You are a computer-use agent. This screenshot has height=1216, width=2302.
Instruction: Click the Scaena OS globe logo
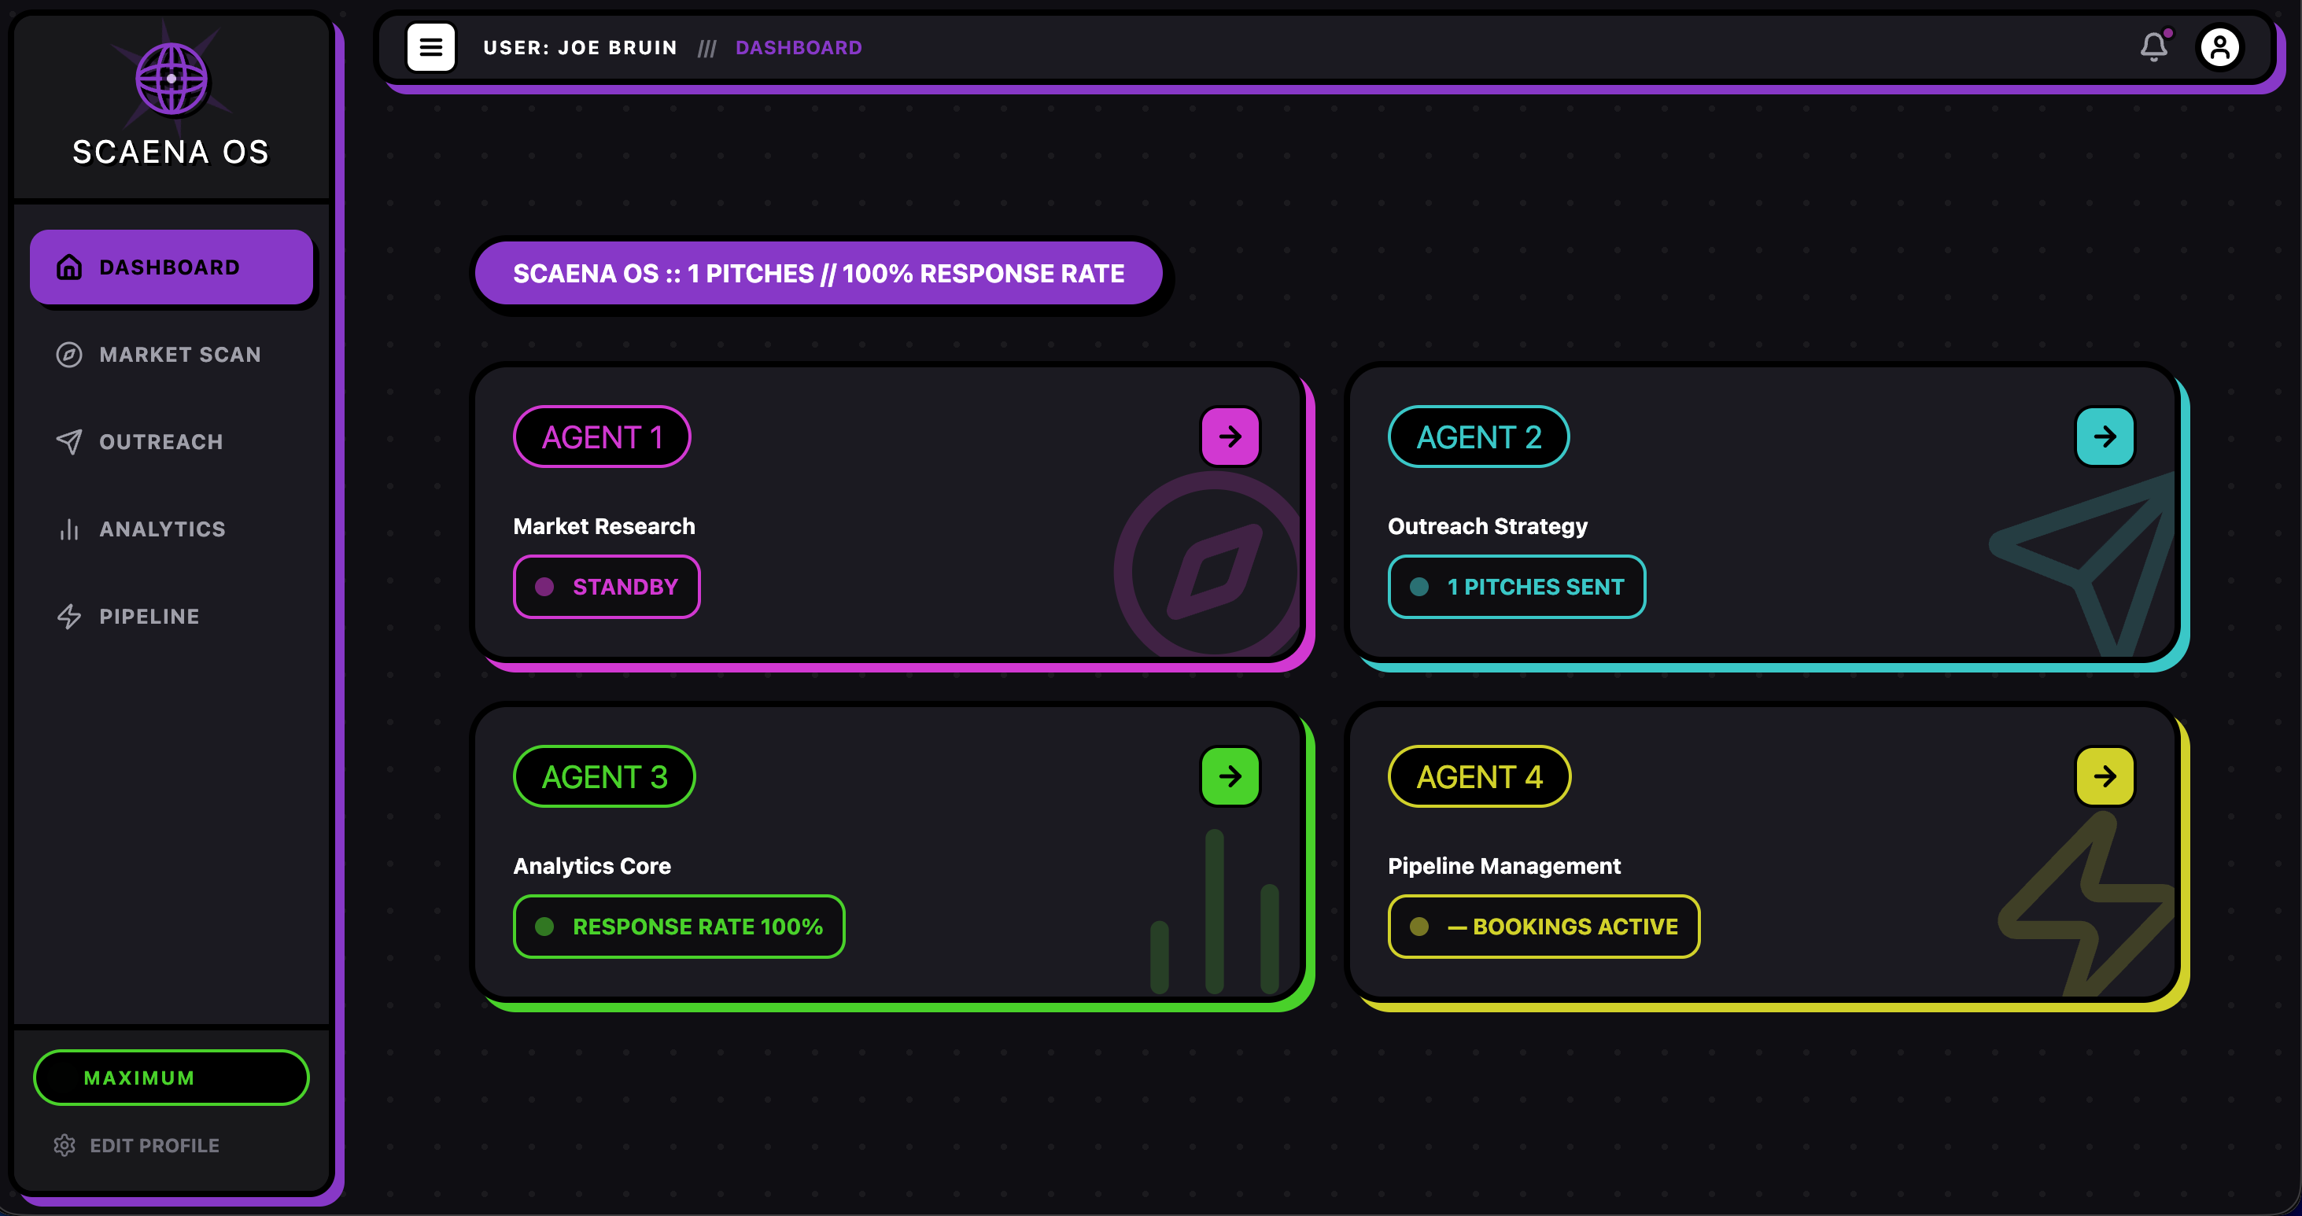(x=171, y=79)
